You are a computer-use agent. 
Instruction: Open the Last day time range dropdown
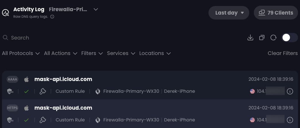pyautogui.click(x=229, y=13)
